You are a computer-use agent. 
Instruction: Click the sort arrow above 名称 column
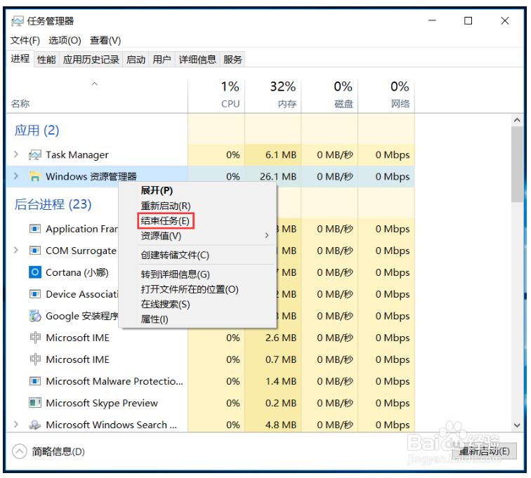(x=95, y=84)
